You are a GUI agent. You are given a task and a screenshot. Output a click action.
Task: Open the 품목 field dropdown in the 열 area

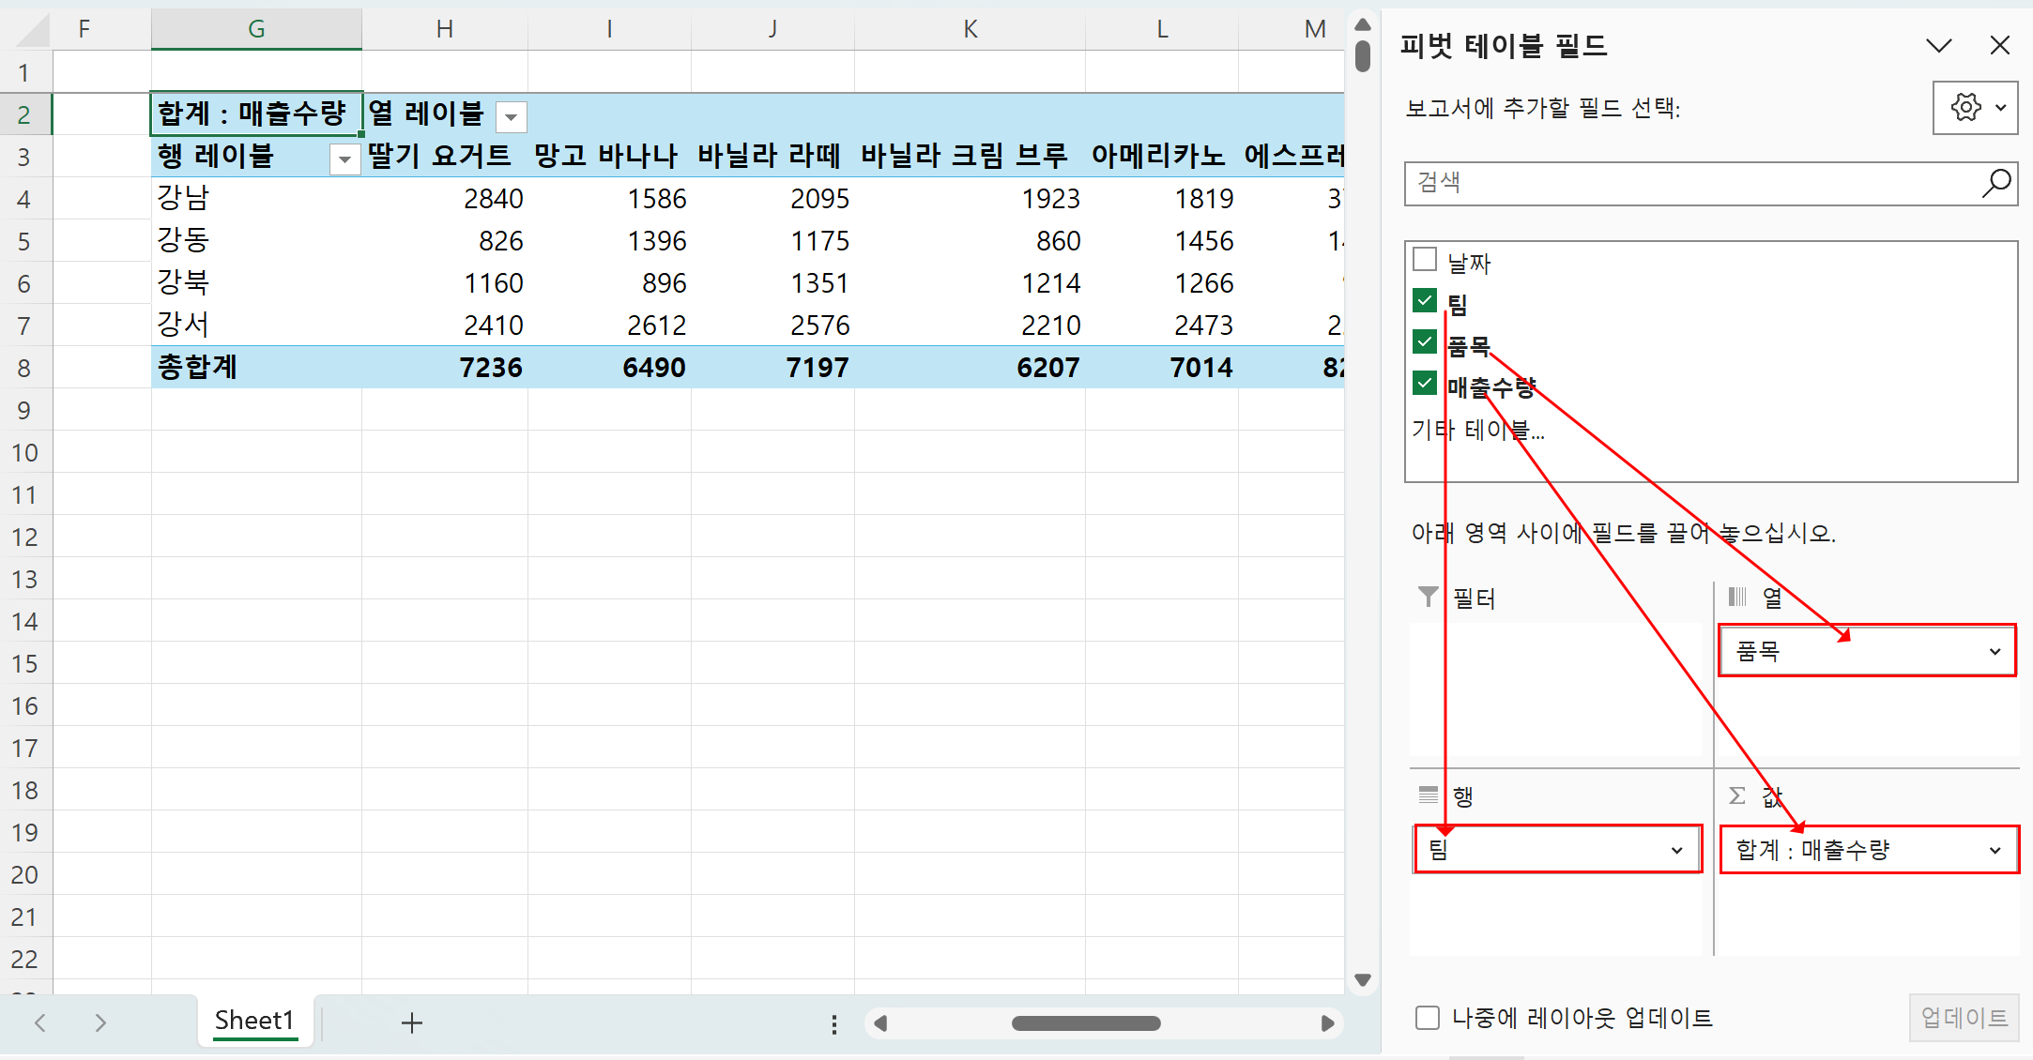(1995, 651)
